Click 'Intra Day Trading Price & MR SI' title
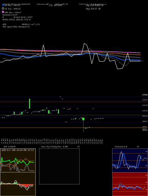The height and width of the screenshot is (196, 148). [x=60, y=147]
